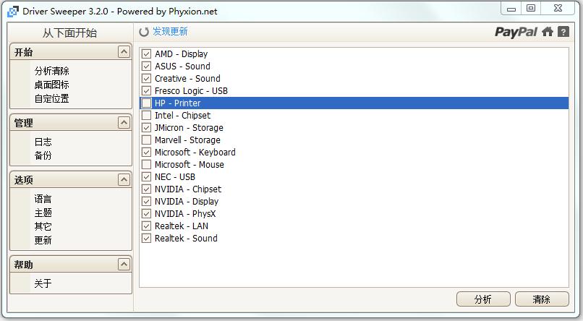Image resolution: width=583 pixels, height=321 pixels.
Task: Check the Marvell - Storage checkbox
Action: [147, 140]
